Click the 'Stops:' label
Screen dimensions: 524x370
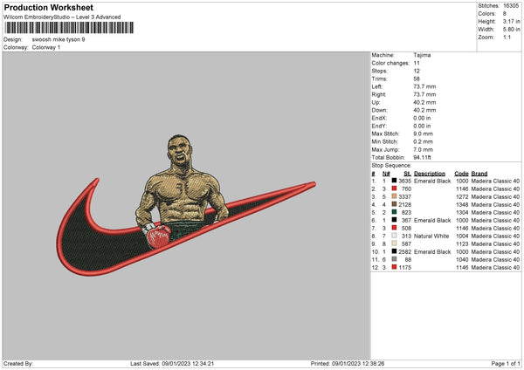coord(380,71)
